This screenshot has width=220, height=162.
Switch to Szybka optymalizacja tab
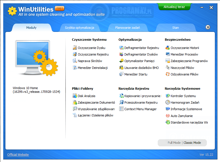[x=79, y=28]
